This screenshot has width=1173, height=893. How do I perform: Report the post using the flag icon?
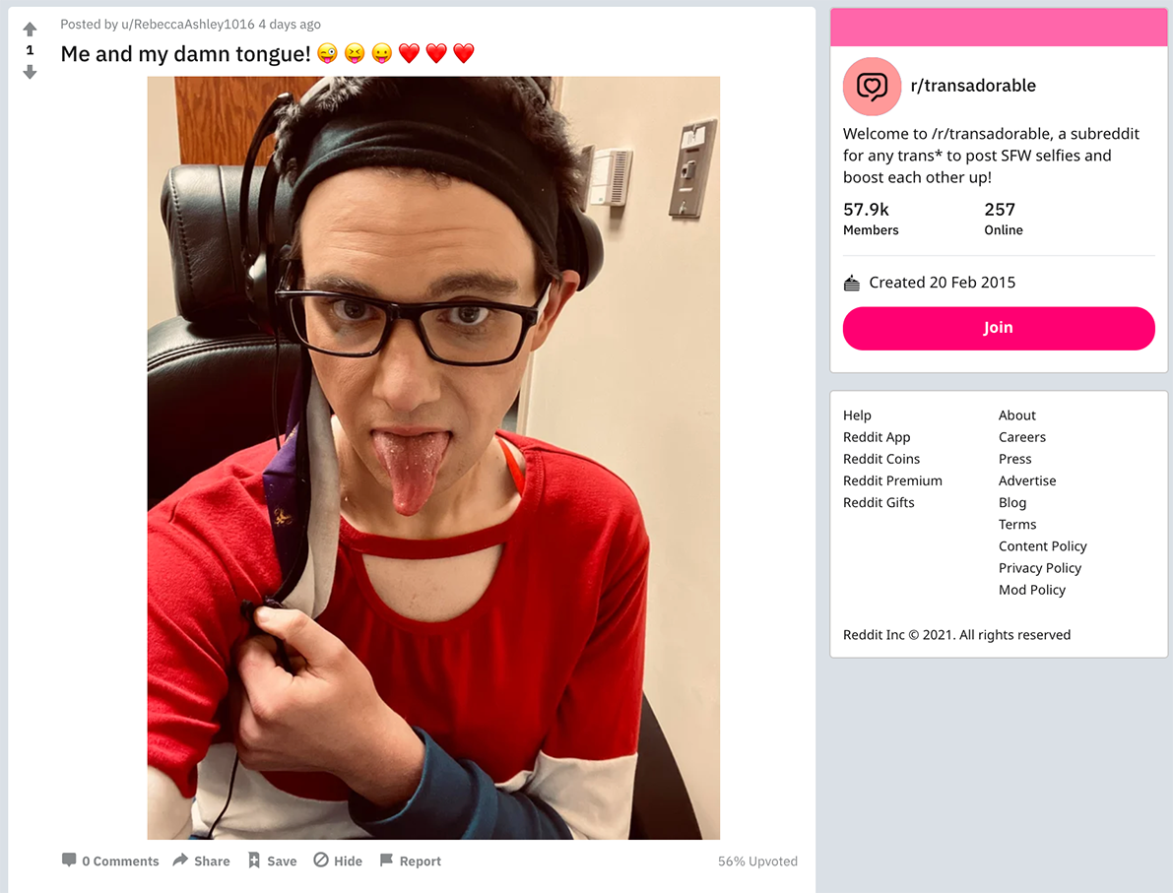click(386, 861)
